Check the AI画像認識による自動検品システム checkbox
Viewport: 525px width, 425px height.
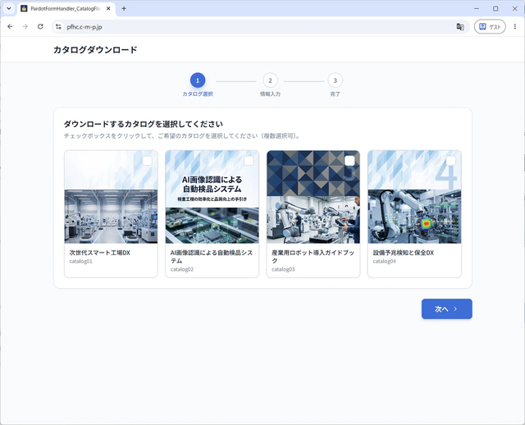pos(249,161)
